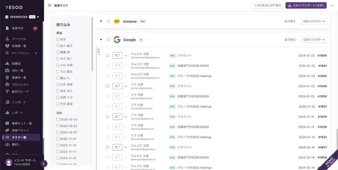Open 棚卸し download icon
The height and width of the screenshot is (170, 338).
tap(7, 144)
